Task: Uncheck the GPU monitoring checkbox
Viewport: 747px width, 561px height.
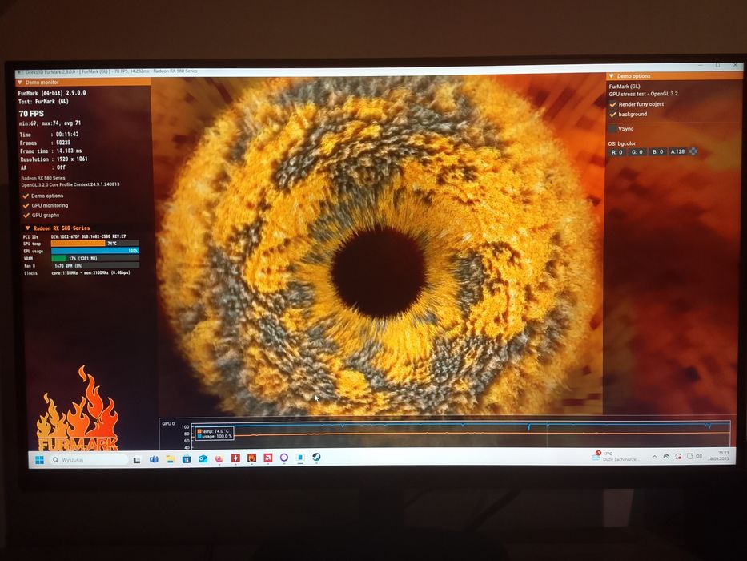Action: coord(26,206)
